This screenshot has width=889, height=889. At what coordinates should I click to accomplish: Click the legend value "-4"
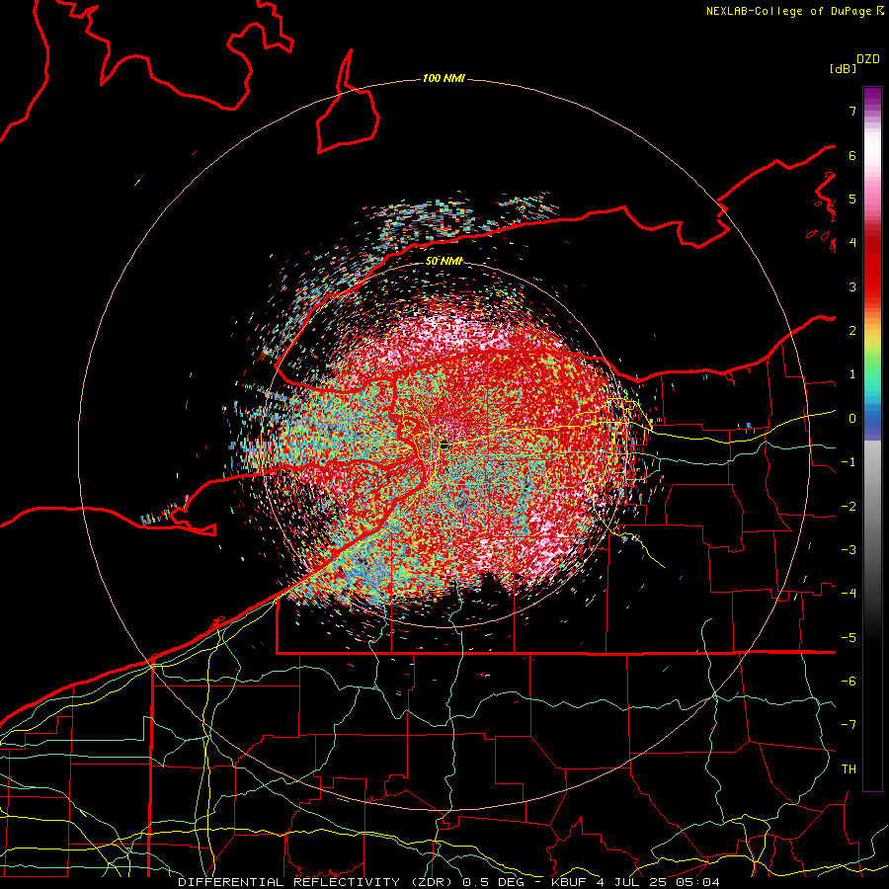click(849, 594)
